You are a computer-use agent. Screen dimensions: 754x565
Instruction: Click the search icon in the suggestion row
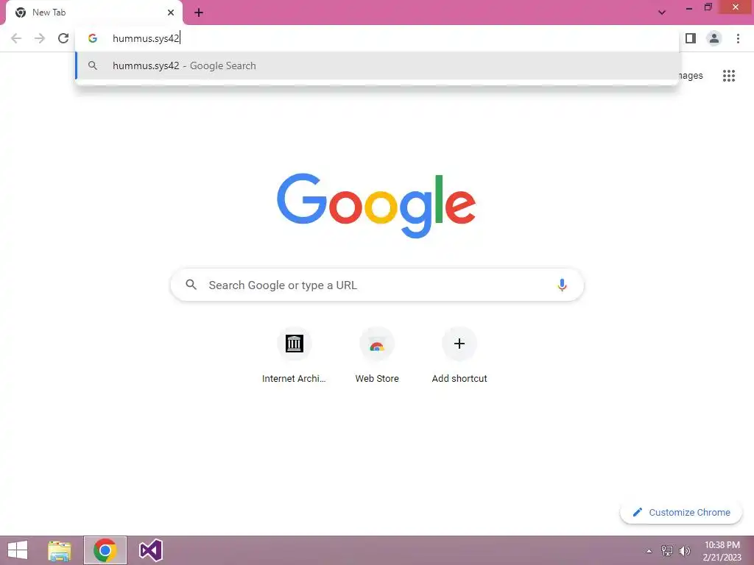(93, 65)
